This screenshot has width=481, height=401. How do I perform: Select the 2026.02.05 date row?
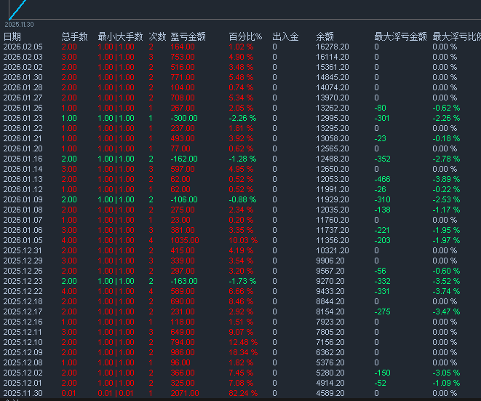click(23, 47)
